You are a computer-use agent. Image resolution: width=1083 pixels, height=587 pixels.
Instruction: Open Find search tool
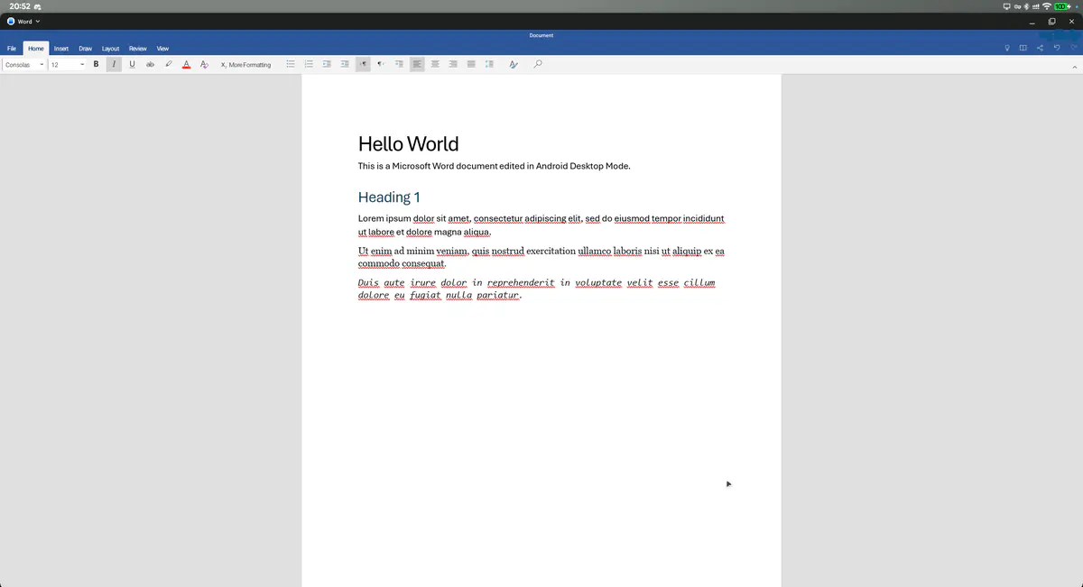[x=538, y=65]
